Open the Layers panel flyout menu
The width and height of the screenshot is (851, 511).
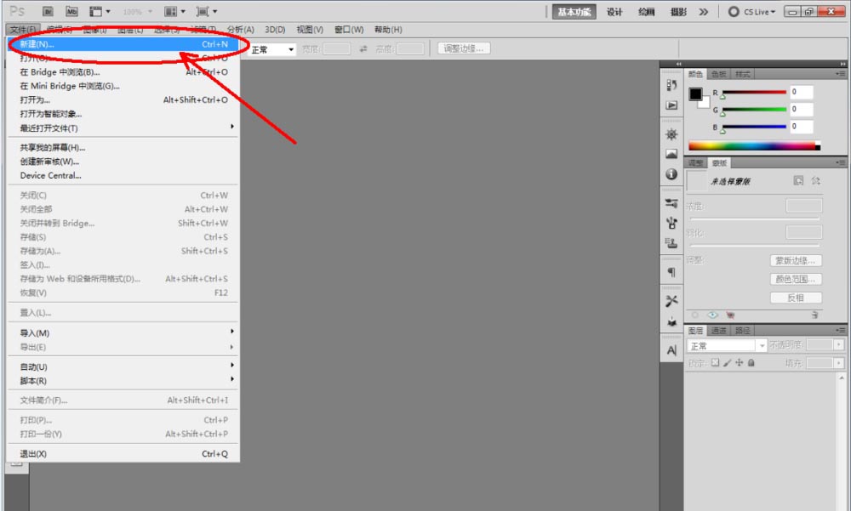point(840,330)
